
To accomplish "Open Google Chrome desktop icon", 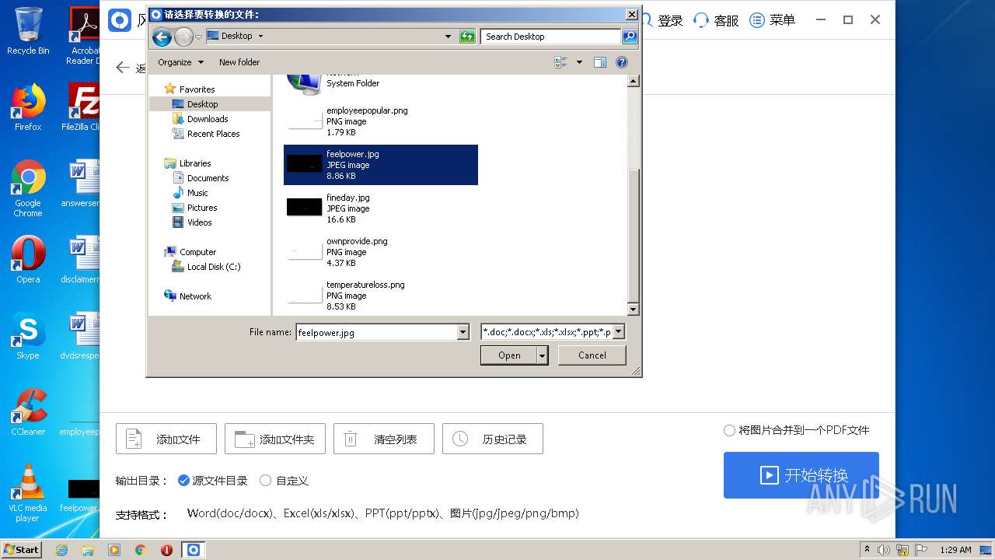I will click(28, 188).
